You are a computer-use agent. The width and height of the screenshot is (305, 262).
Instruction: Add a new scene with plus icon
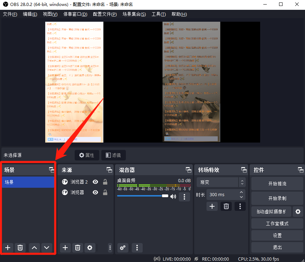coord(8,248)
